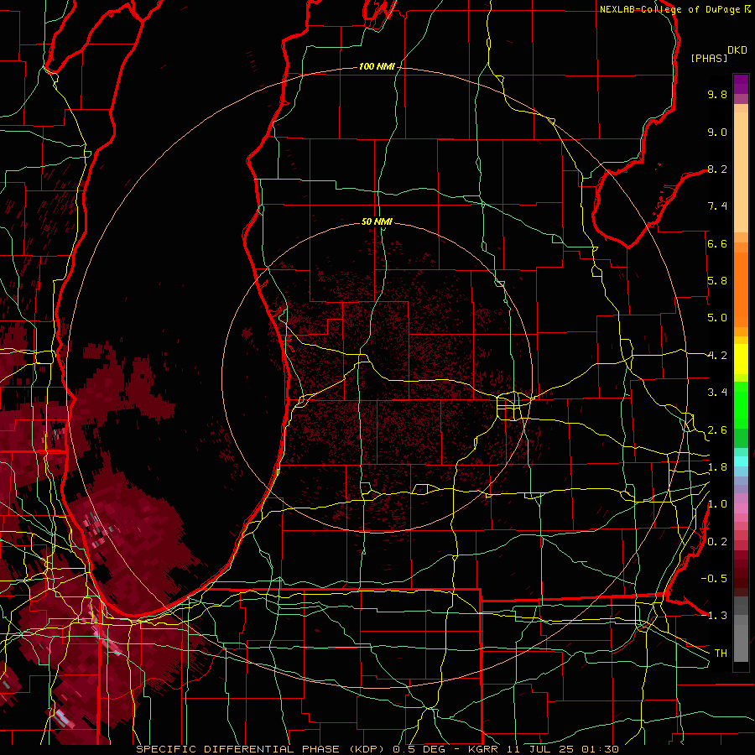Click the [PHAS] legend heading
The width and height of the screenshot is (755, 755).
pyautogui.click(x=709, y=58)
